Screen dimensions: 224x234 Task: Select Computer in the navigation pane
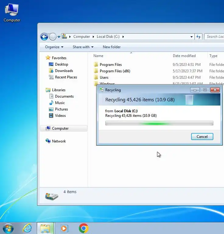coord(64,128)
